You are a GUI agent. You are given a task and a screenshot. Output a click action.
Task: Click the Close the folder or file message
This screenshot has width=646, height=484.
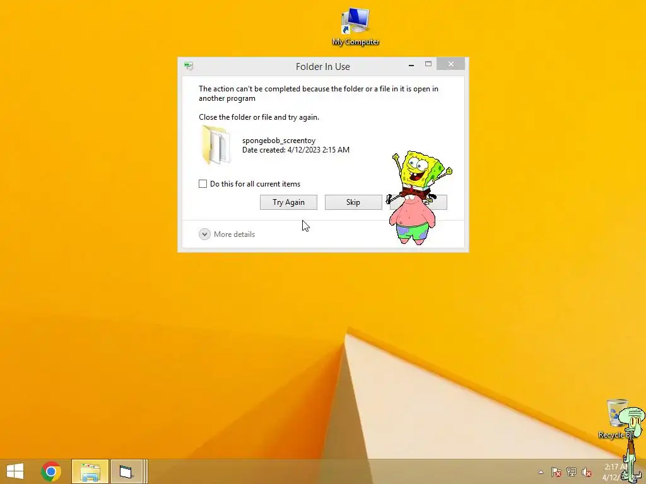[259, 117]
